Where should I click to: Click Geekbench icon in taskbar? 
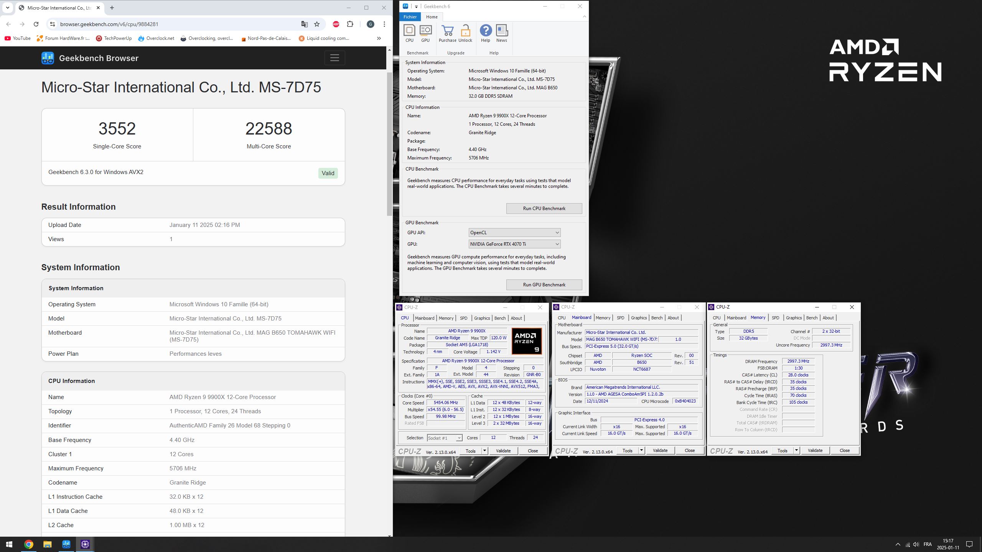[66, 544]
